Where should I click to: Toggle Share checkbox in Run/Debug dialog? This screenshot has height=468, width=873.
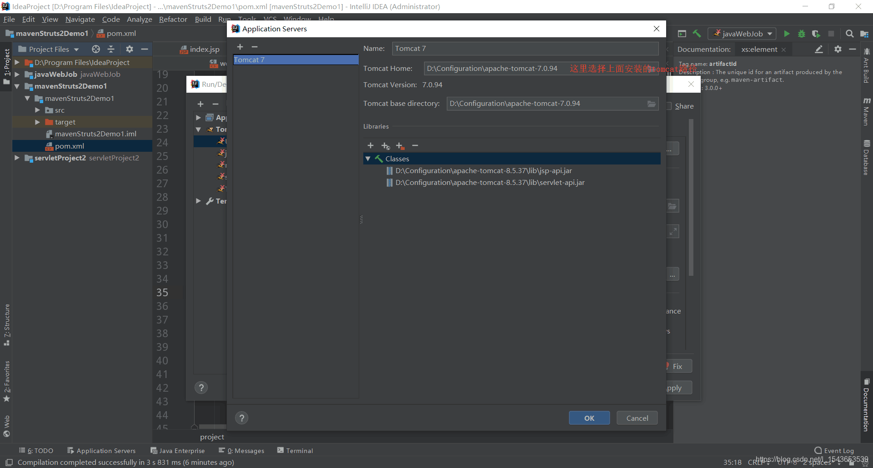click(x=669, y=106)
